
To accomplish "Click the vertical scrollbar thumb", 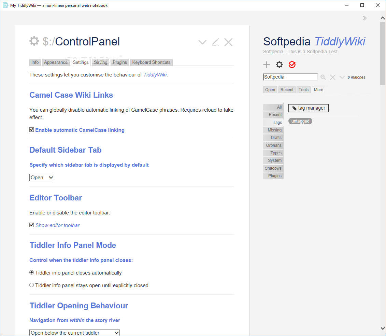I will tap(383, 54).
